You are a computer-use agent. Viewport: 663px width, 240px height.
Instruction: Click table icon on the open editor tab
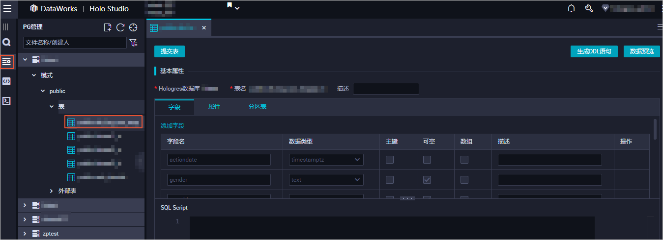(x=154, y=28)
